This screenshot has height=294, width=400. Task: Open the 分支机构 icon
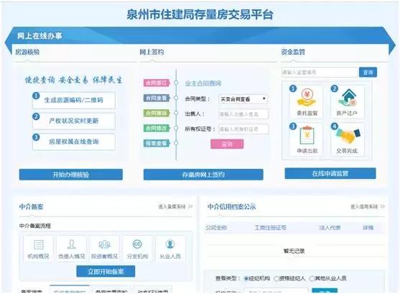(x=137, y=244)
